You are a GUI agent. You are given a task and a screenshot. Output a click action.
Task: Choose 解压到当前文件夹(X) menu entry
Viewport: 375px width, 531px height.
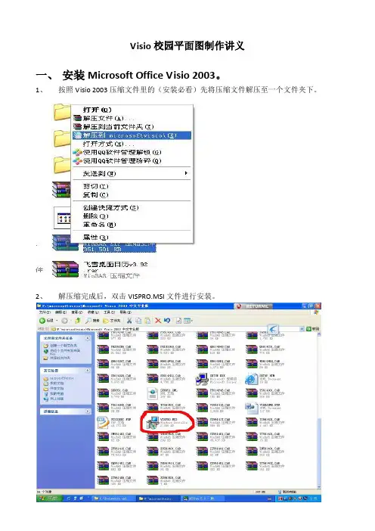(132, 126)
